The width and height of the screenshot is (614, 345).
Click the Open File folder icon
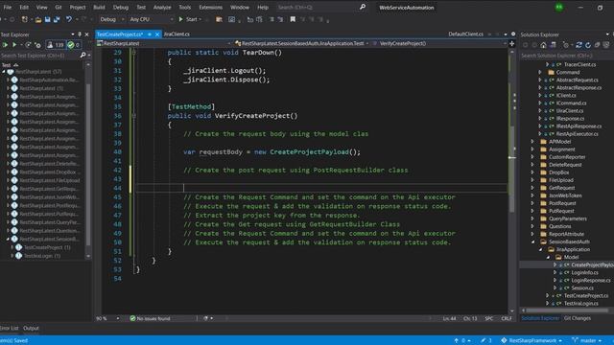click(38, 19)
